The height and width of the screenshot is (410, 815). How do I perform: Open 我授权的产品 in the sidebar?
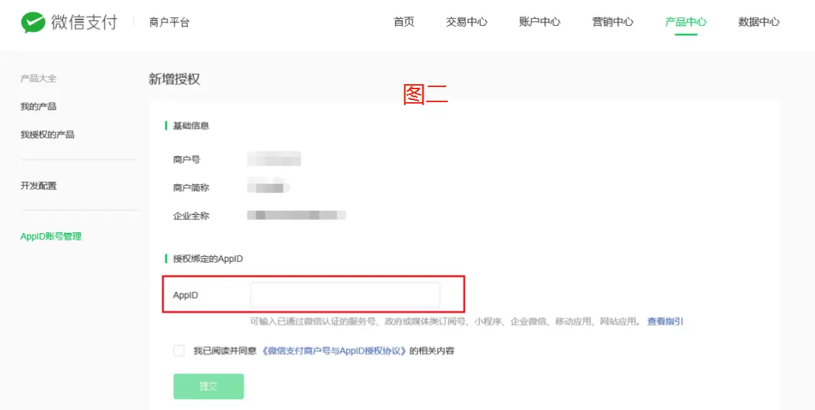[x=48, y=135]
